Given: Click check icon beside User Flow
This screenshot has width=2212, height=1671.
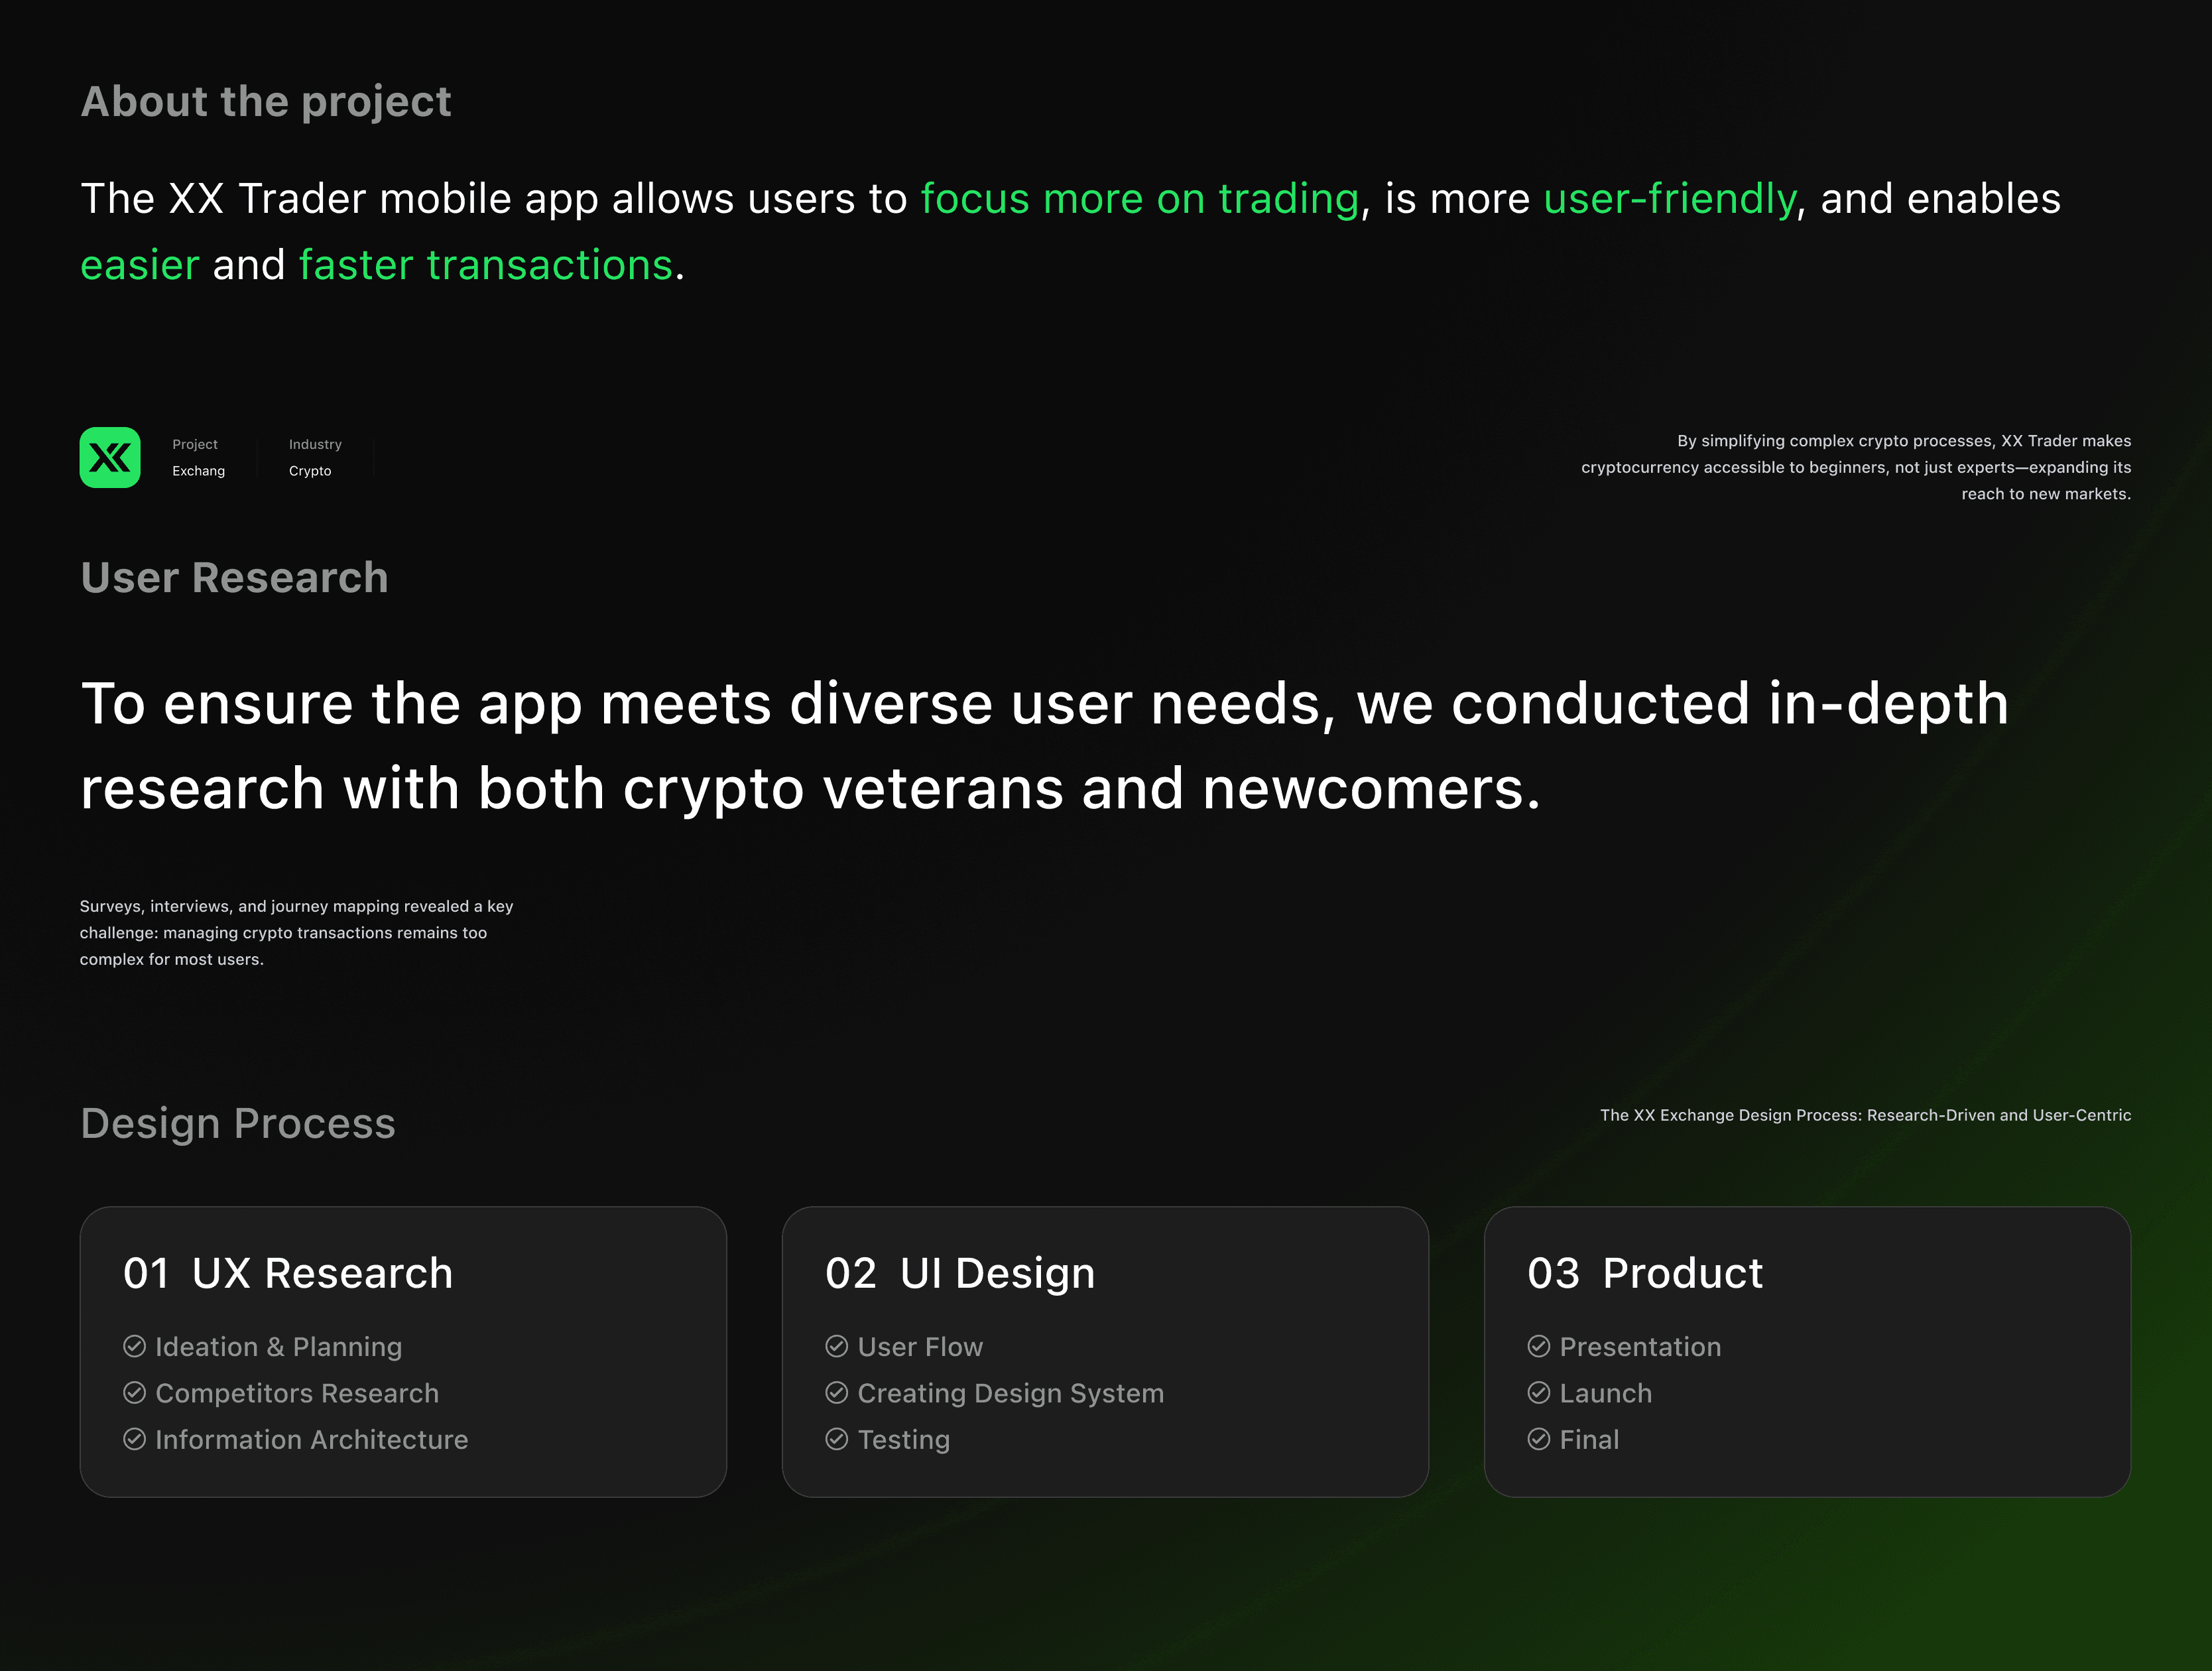Looking at the screenshot, I should pos(837,1346).
